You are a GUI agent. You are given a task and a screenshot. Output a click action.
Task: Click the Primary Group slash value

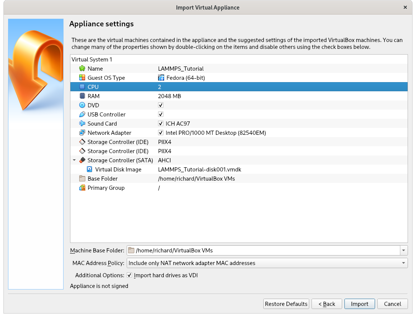tap(159, 188)
